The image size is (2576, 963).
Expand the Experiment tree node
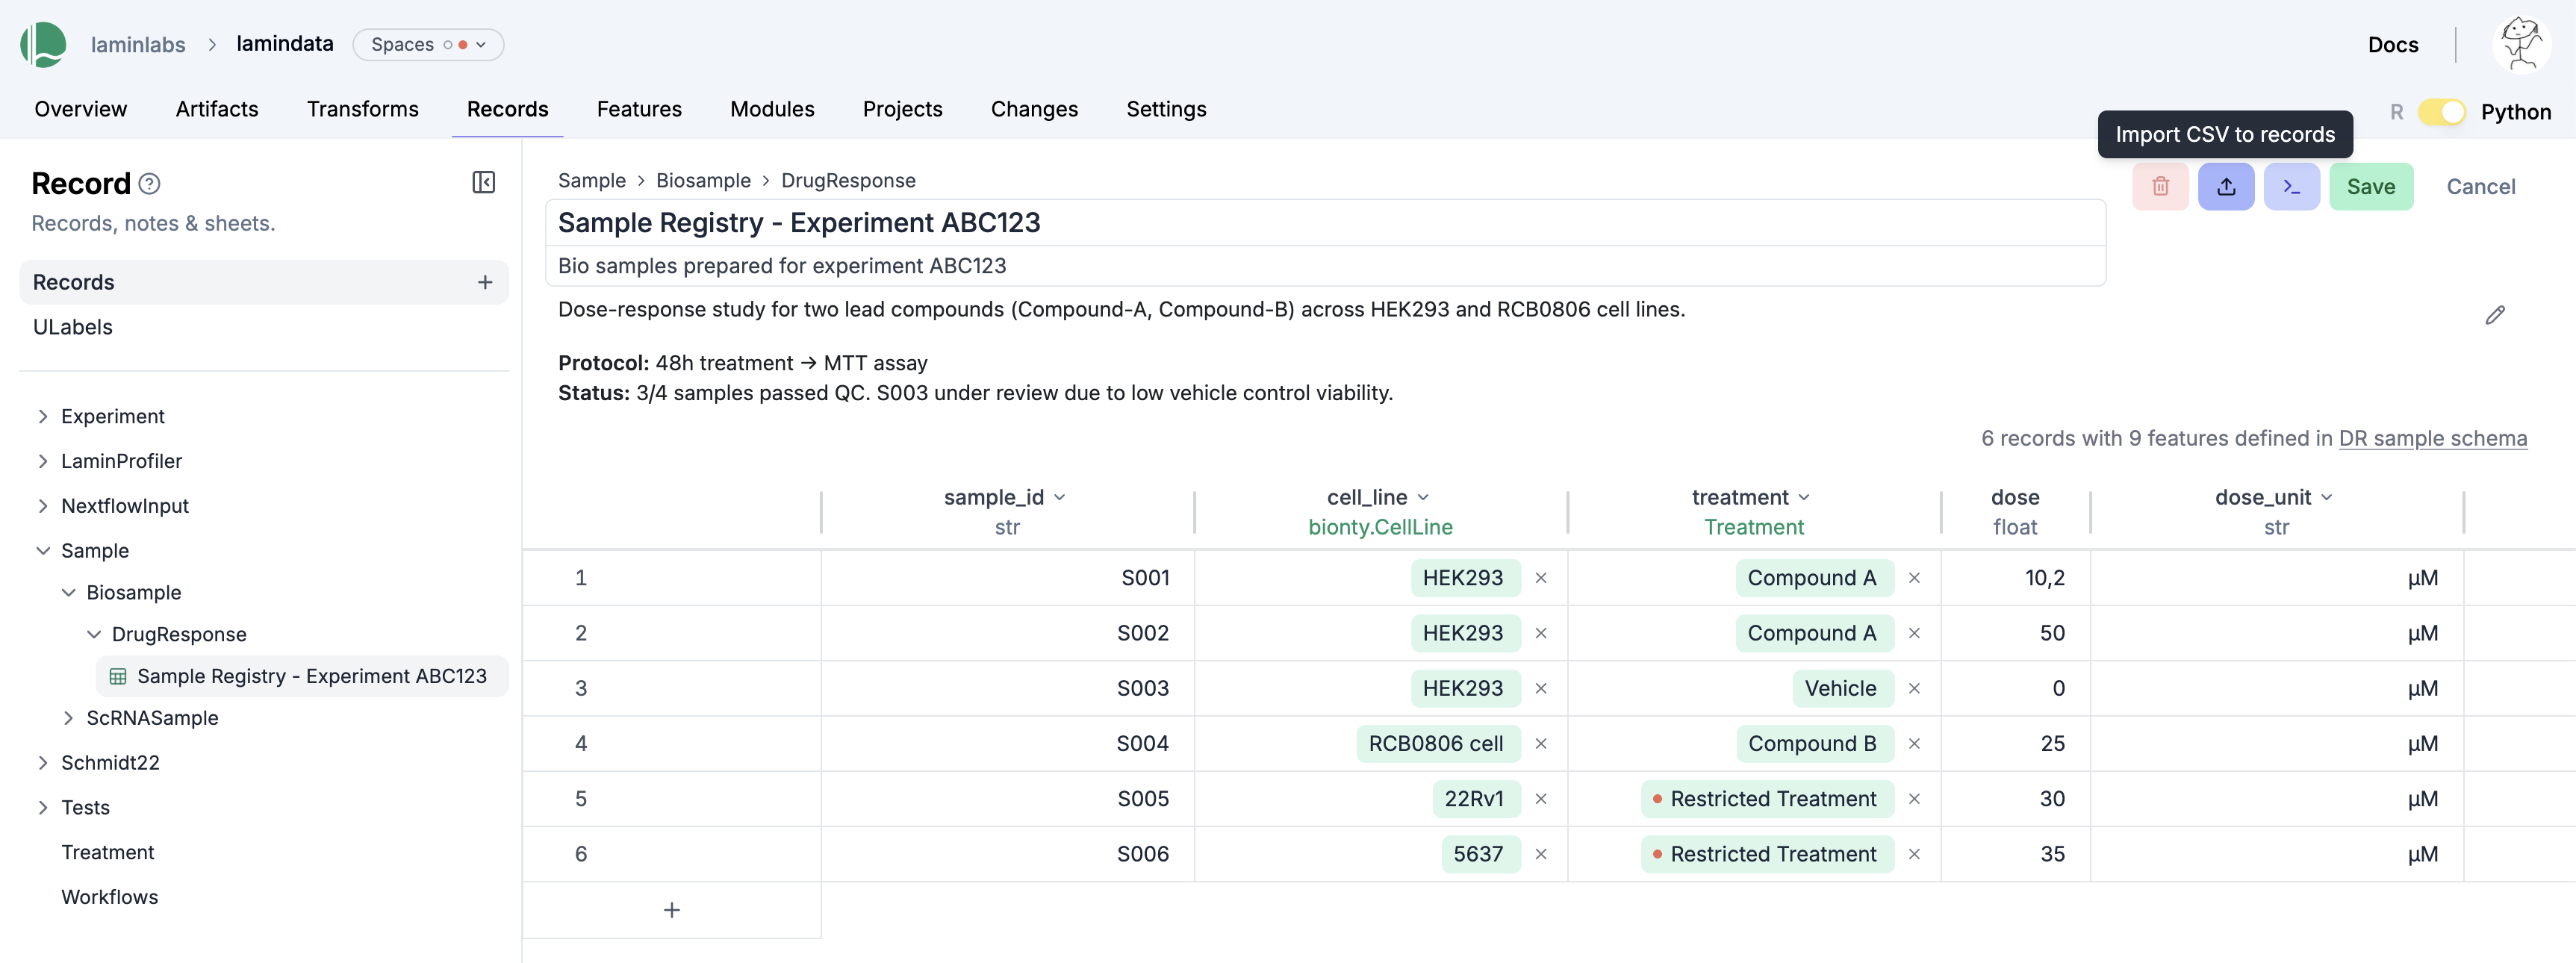click(x=43, y=416)
